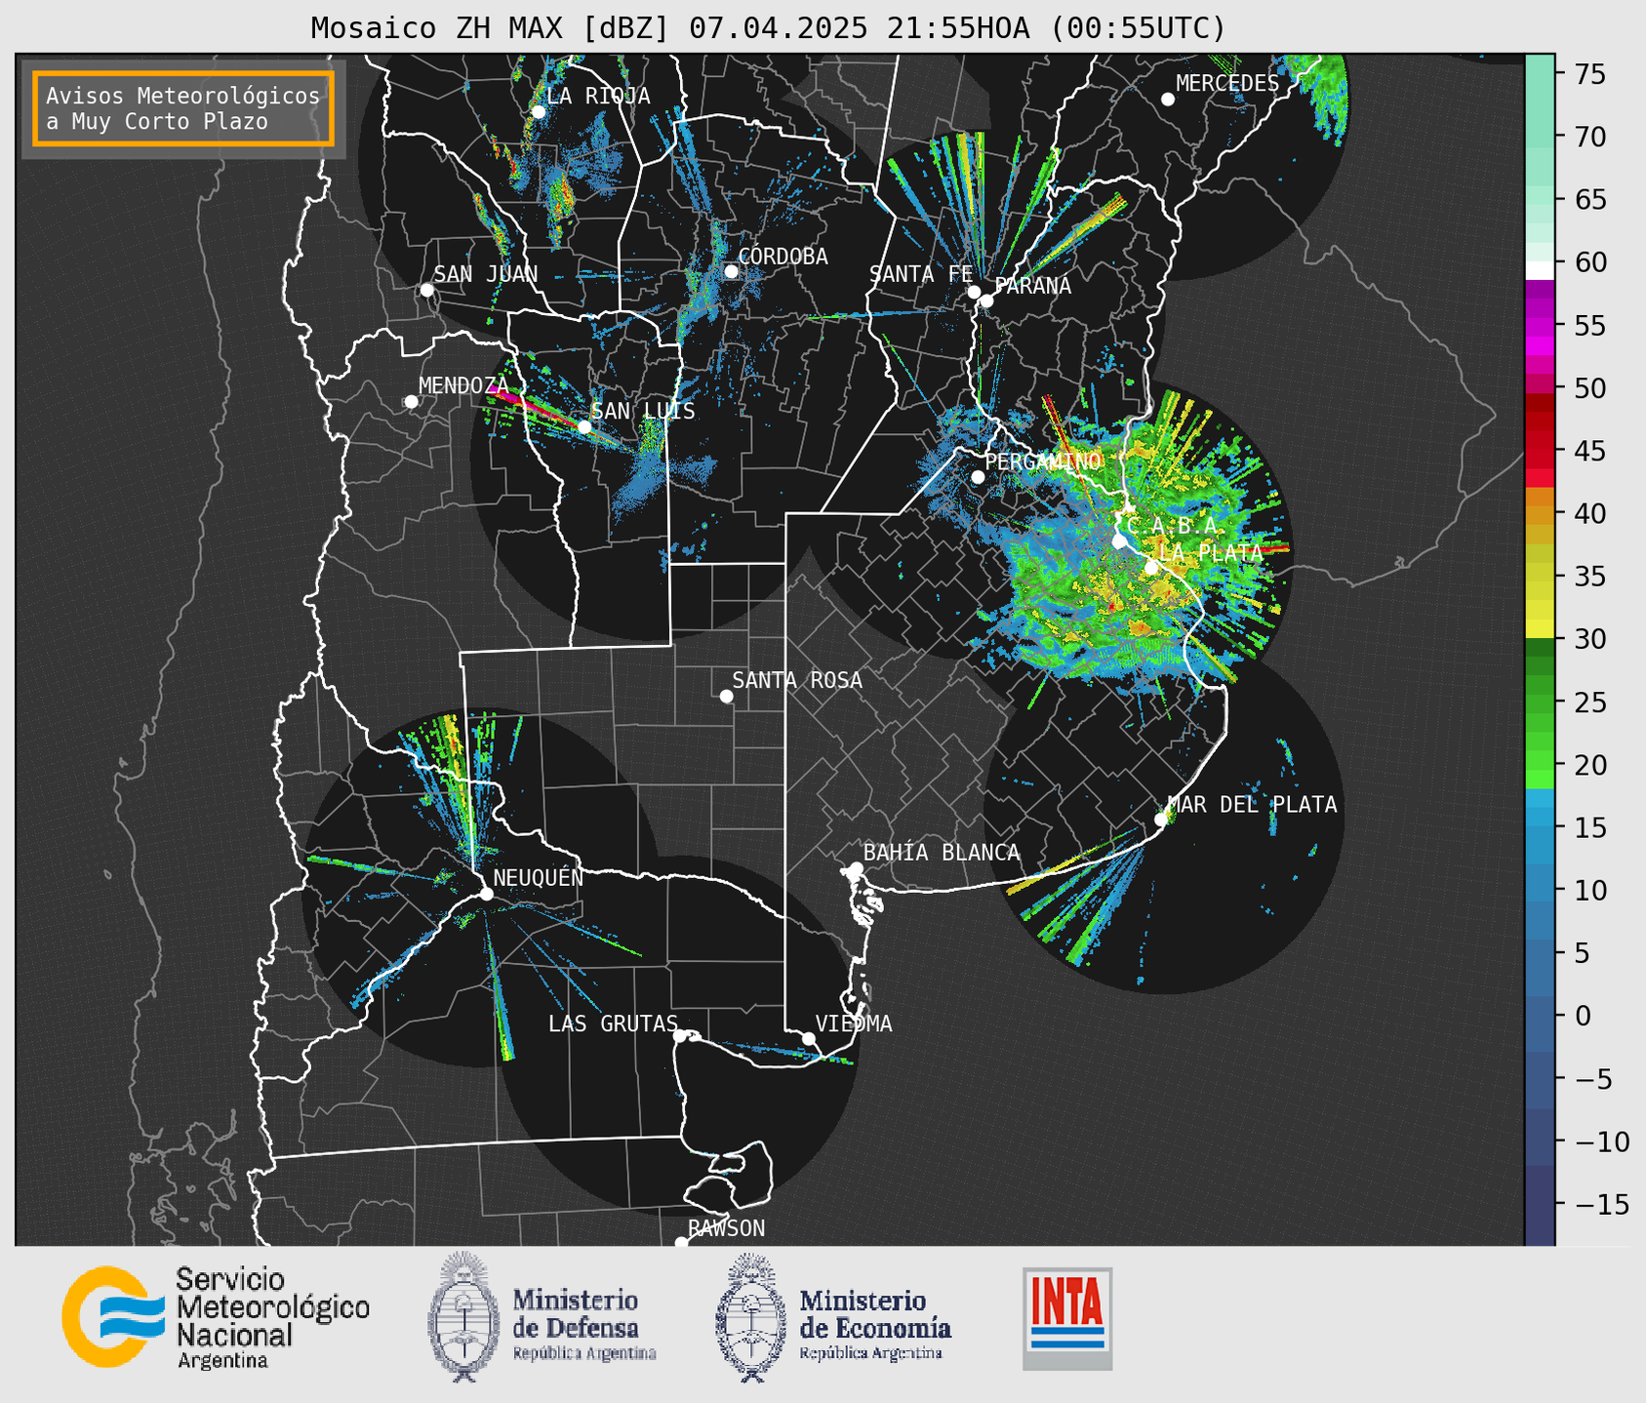This screenshot has height=1403, width=1646.
Task: Click the PERGAMINO map label
Action: tap(1043, 461)
